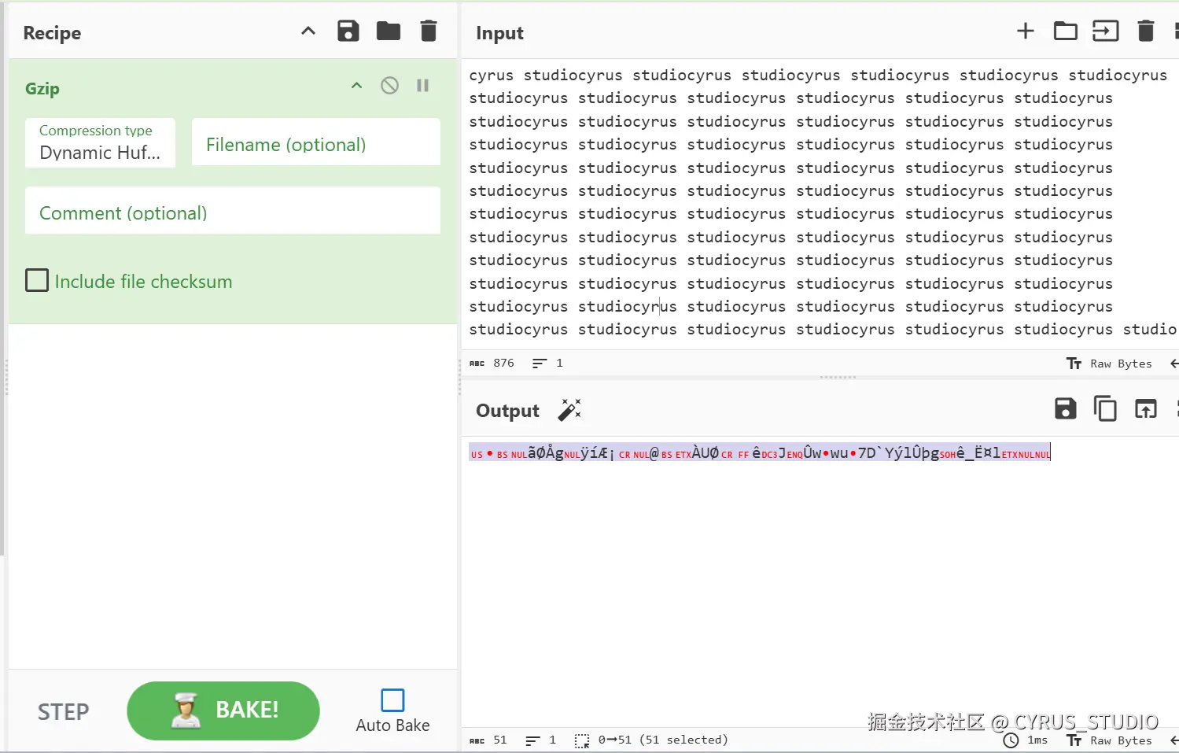Toggle the Auto Bake checkbox
Screen dimensions: 1179x753
pyautogui.click(x=392, y=700)
